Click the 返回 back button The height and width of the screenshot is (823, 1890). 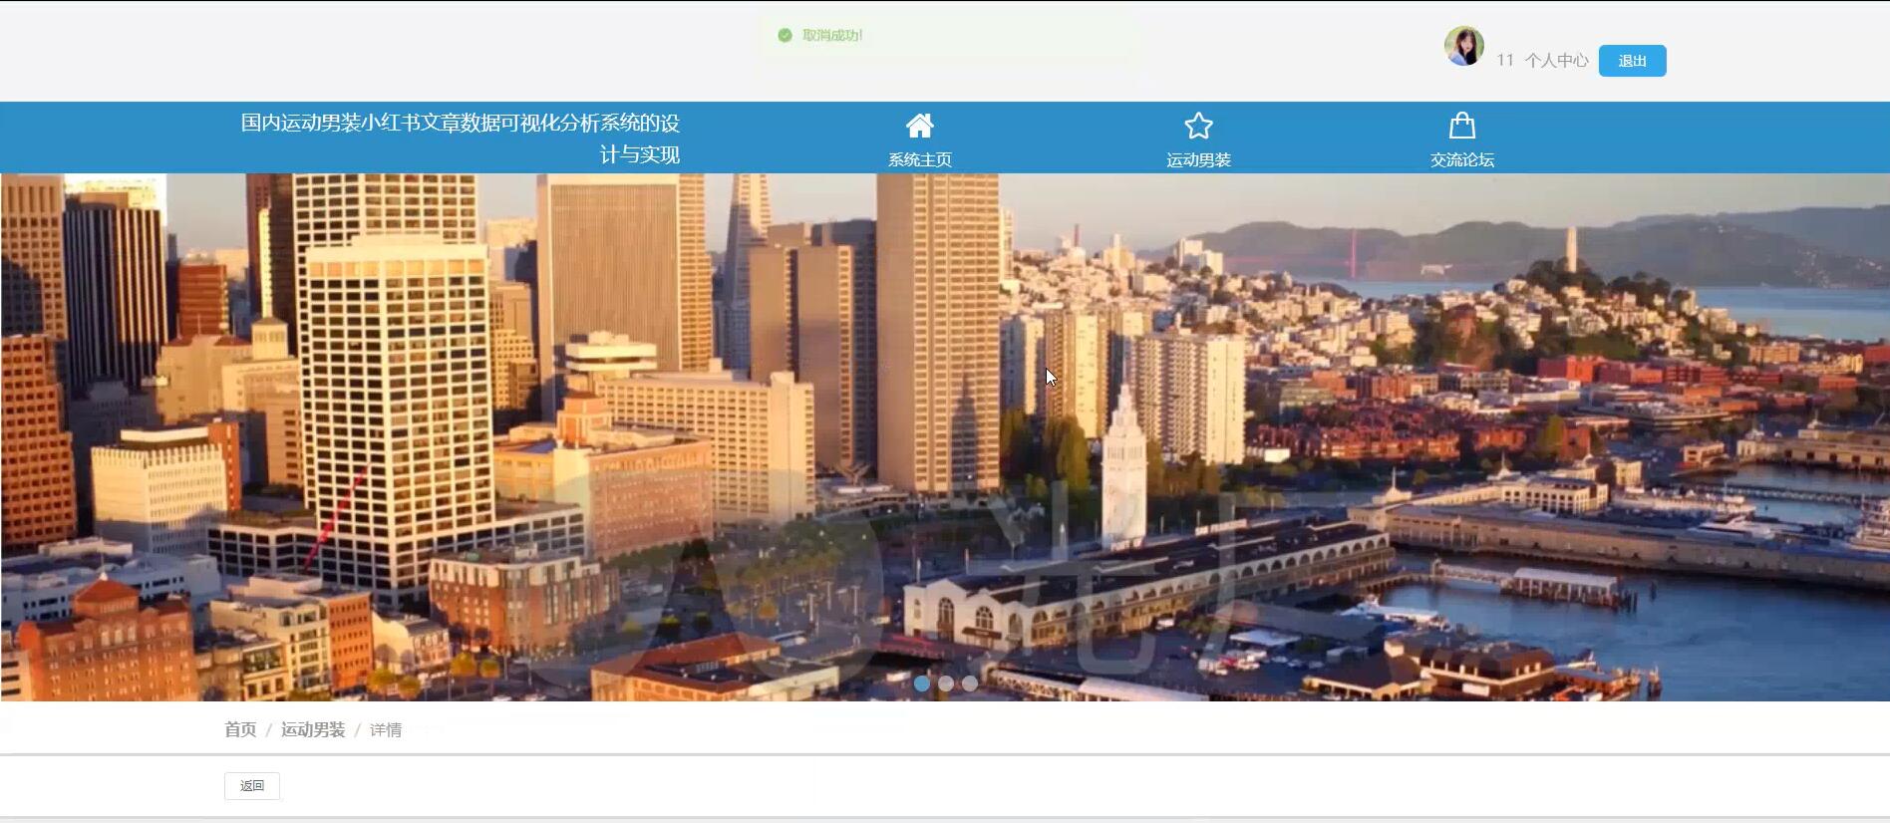pyautogui.click(x=252, y=786)
